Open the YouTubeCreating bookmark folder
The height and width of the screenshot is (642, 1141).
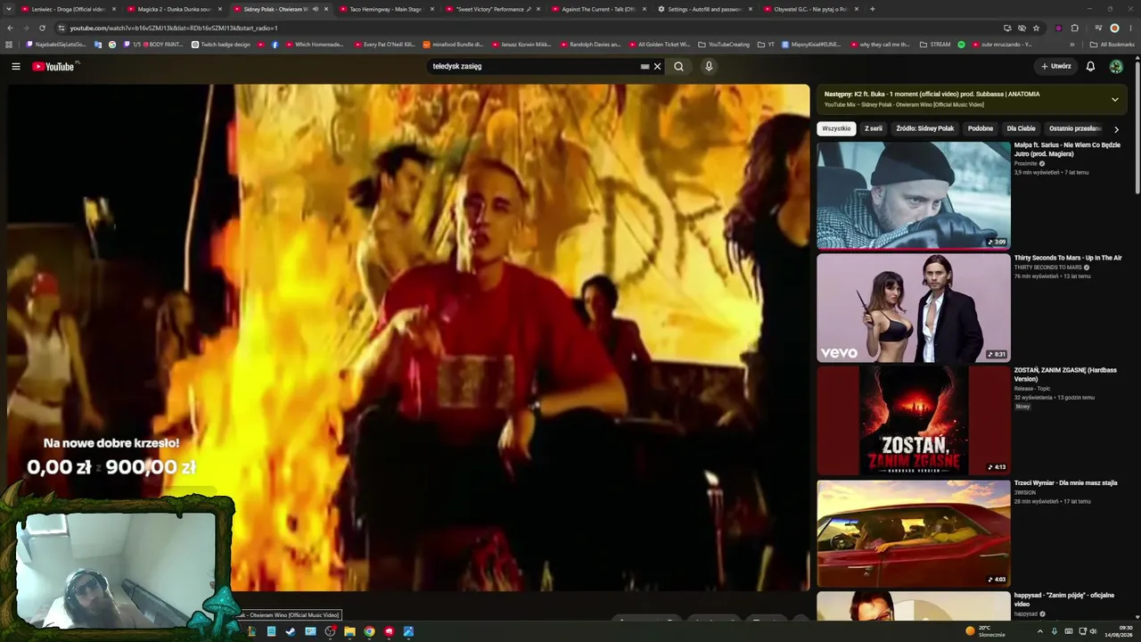[724, 45]
